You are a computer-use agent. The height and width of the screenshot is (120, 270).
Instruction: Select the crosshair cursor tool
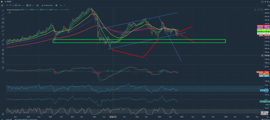tap(3, 11)
